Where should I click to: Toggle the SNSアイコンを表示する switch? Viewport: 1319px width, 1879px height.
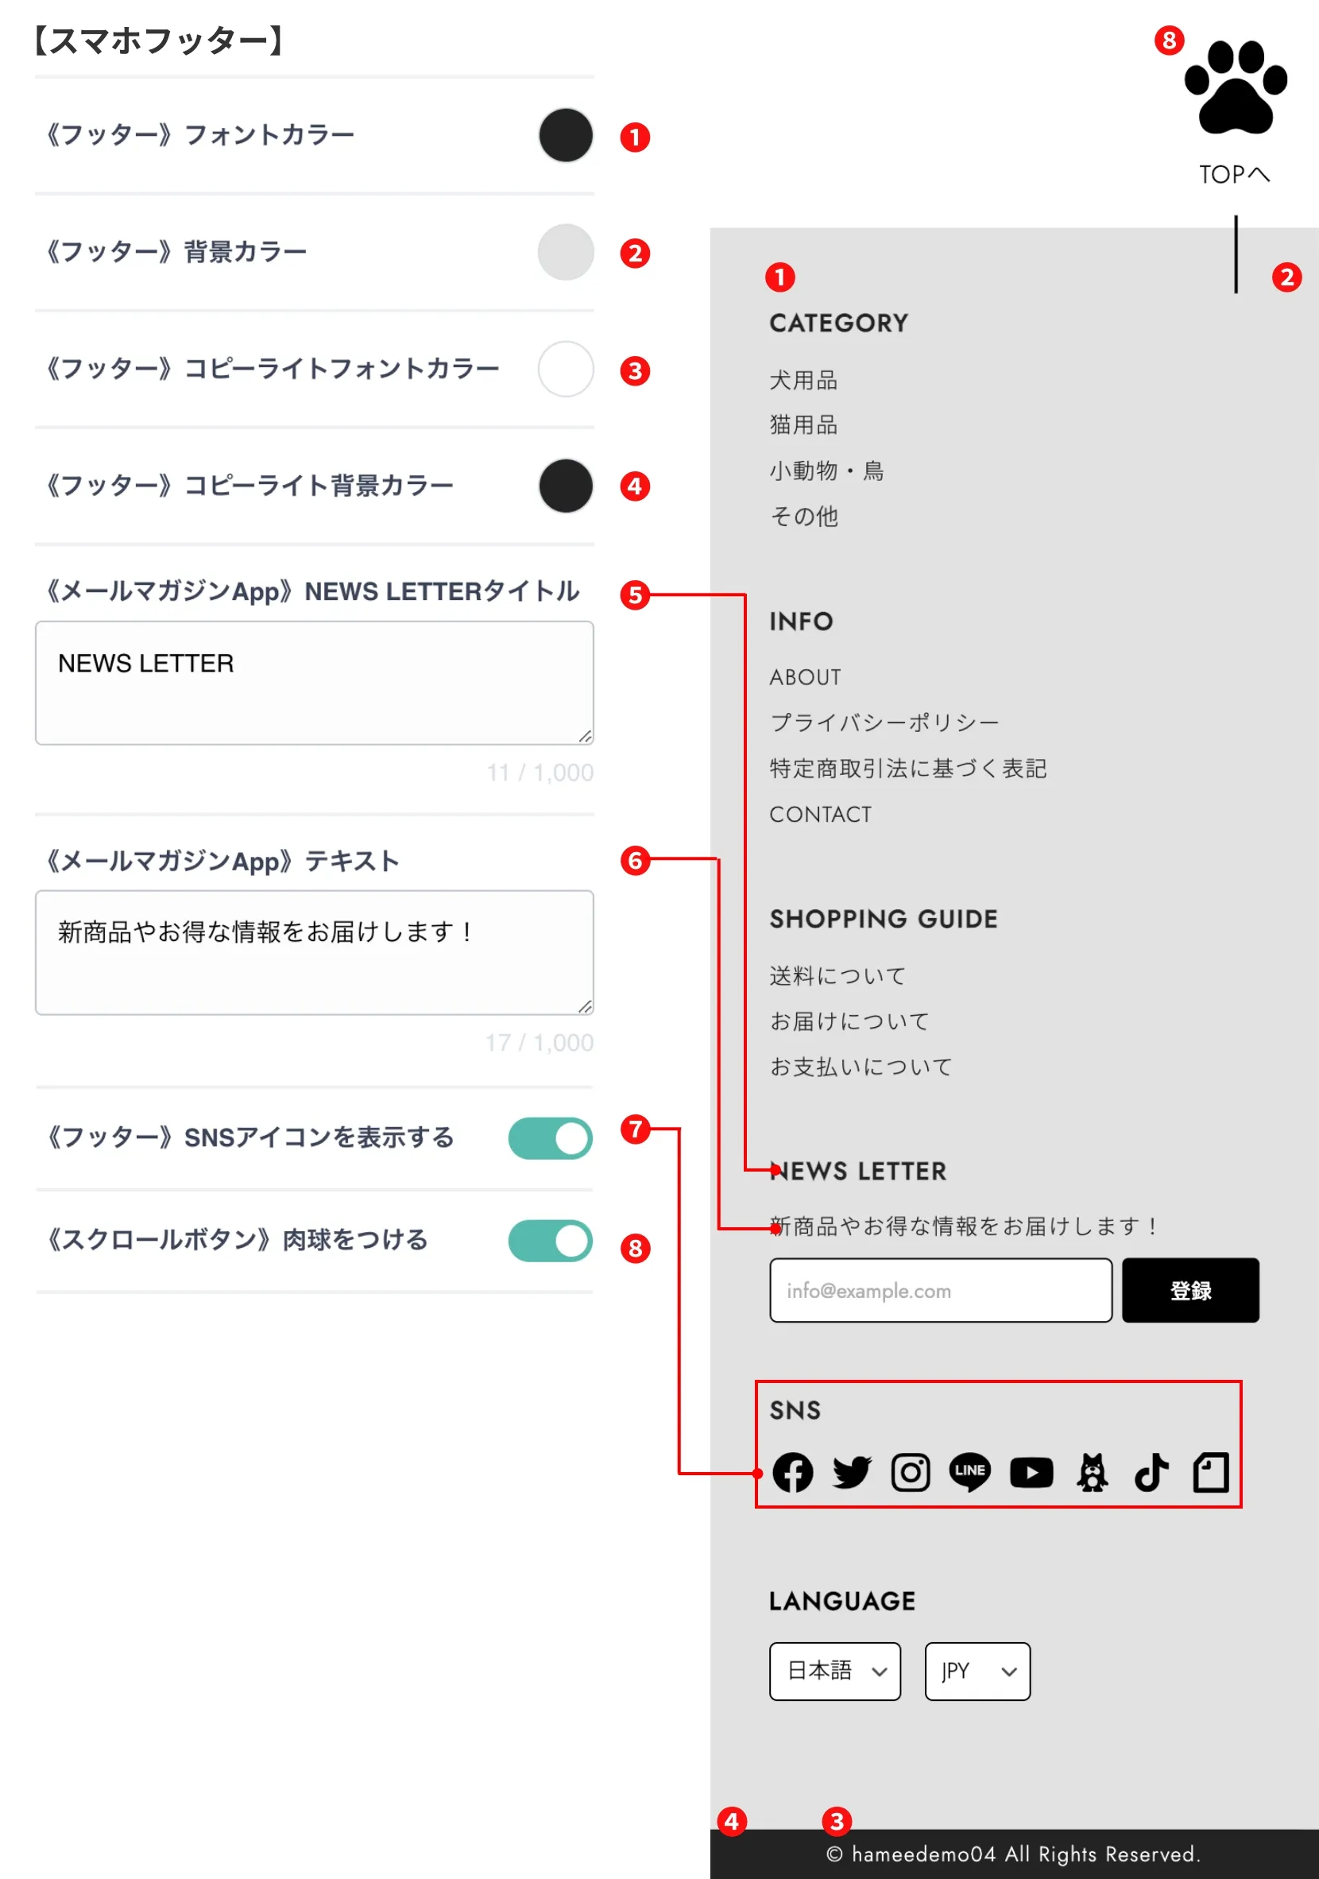pos(550,1138)
